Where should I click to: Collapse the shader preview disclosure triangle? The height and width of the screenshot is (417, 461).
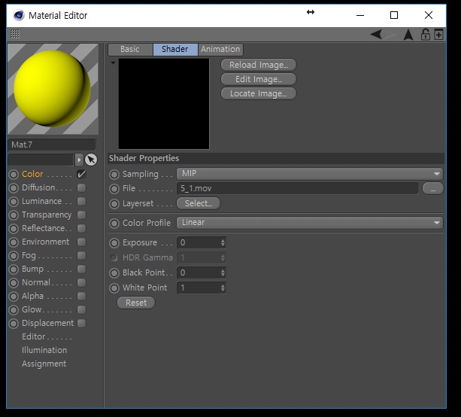click(x=113, y=63)
